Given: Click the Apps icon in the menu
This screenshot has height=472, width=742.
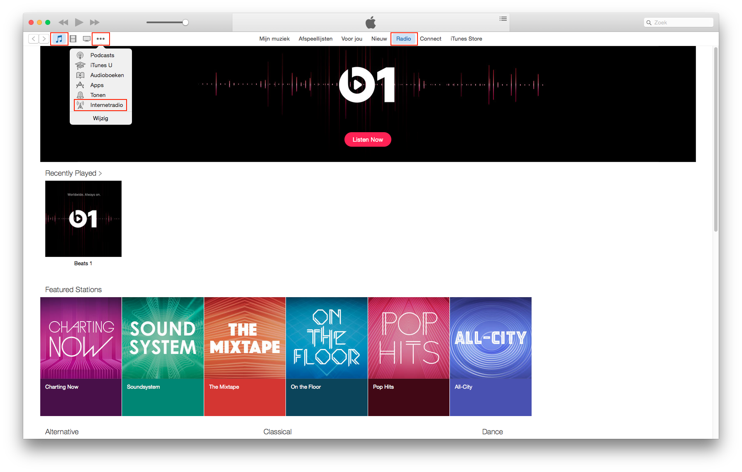Looking at the screenshot, I should click(x=80, y=85).
